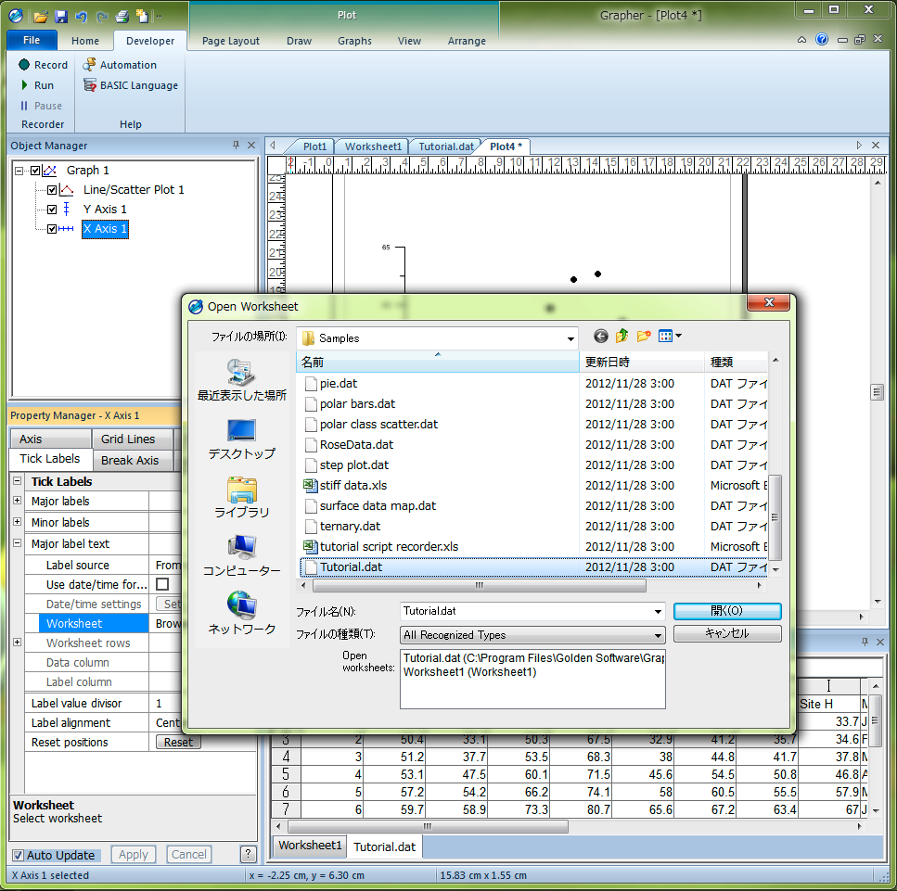The width and height of the screenshot is (897, 891).
Task: Go up one folder level in dialog
Action: coord(621,337)
